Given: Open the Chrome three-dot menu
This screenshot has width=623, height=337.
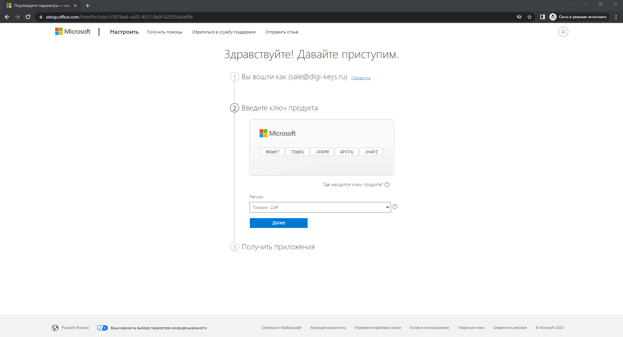Looking at the screenshot, I should click(x=616, y=17).
